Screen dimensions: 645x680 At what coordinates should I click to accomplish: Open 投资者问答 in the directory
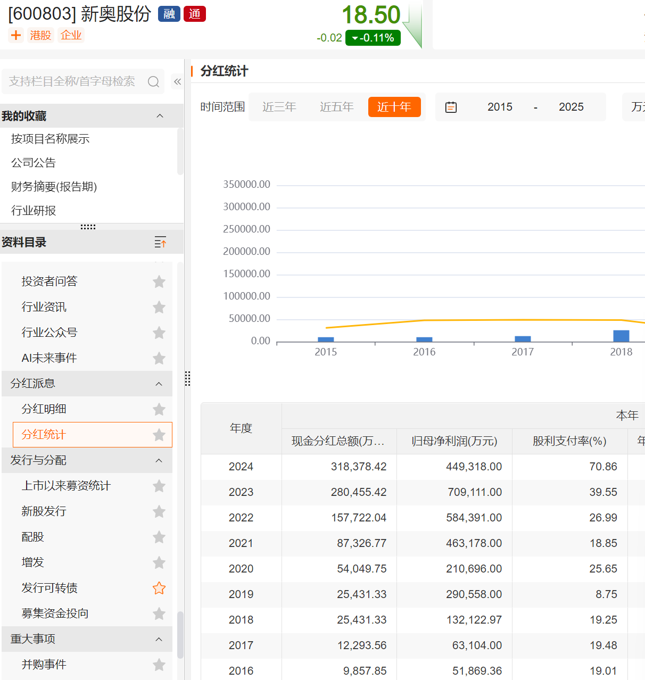(x=49, y=281)
